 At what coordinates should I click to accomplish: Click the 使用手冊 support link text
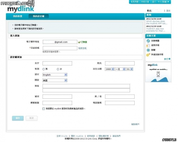pos(155,45)
